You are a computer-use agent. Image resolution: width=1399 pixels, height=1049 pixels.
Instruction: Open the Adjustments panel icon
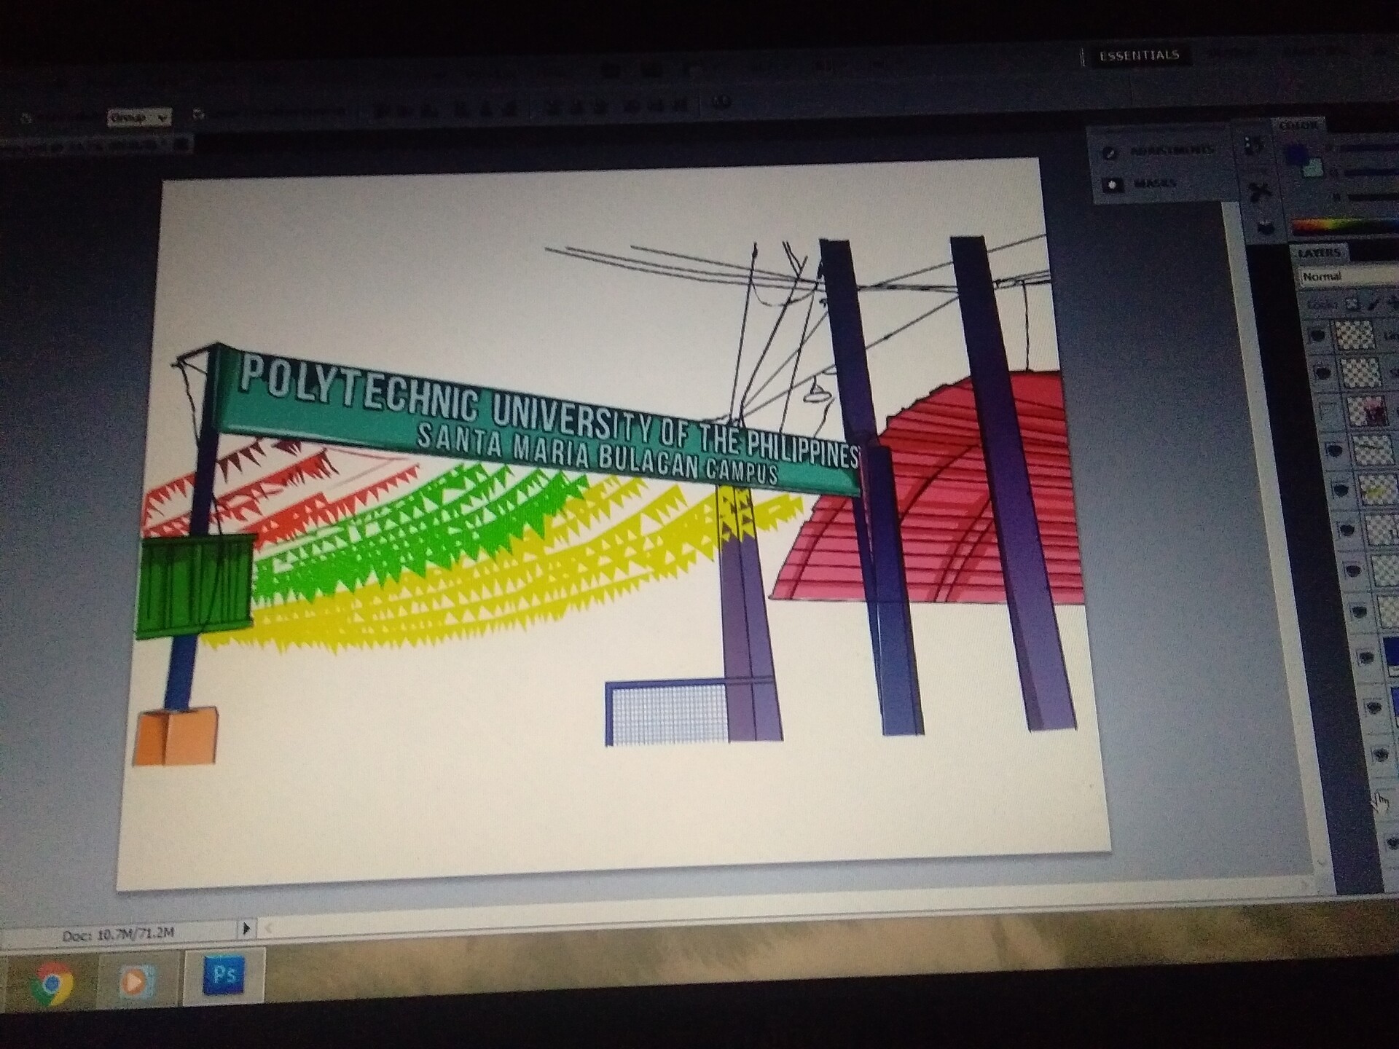coord(1110,152)
